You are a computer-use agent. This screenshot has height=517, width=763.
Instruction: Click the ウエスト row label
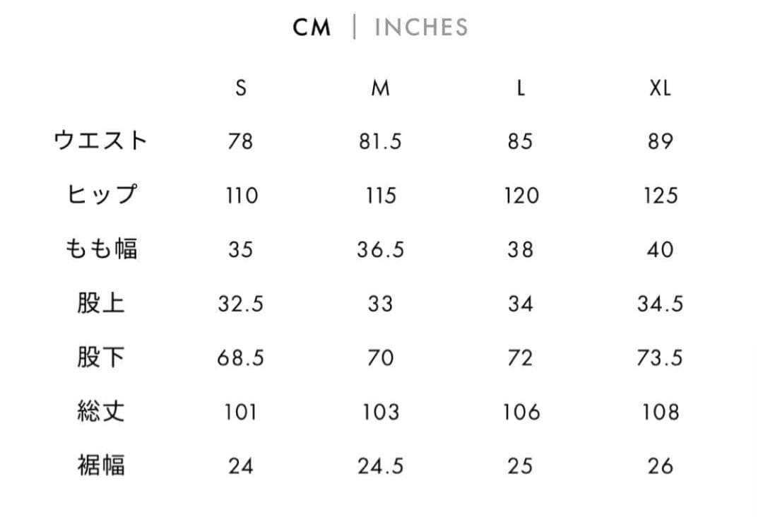coord(100,141)
